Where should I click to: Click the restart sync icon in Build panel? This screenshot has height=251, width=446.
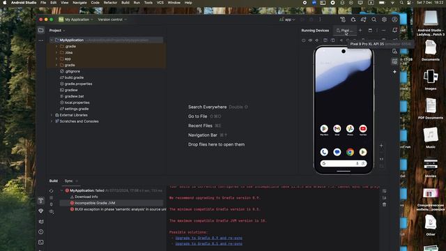[x=51, y=190]
